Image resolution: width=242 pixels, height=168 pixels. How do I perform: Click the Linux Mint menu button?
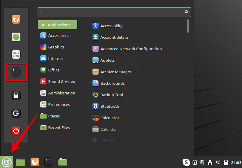pyautogui.click(x=7, y=162)
